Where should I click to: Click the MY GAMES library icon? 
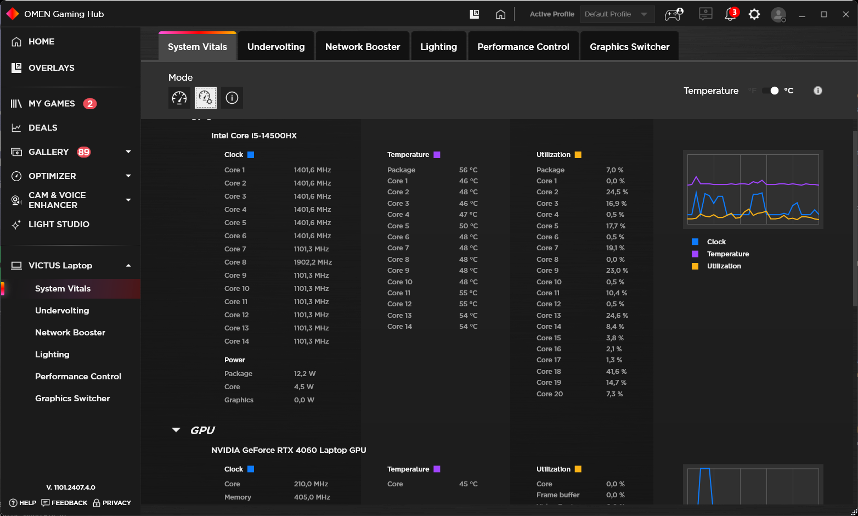pyautogui.click(x=16, y=104)
